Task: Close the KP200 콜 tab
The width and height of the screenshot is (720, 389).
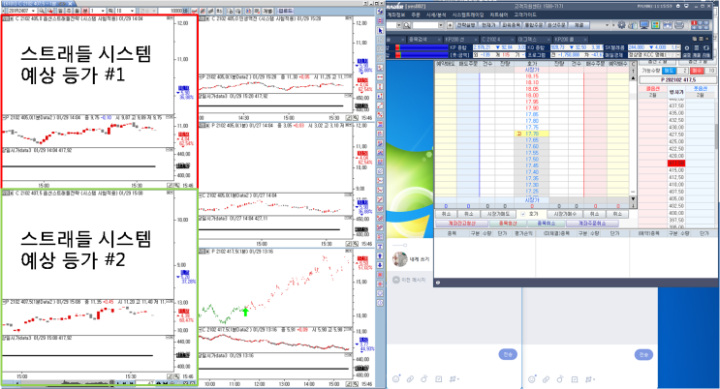Action: [x=585, y=39]
